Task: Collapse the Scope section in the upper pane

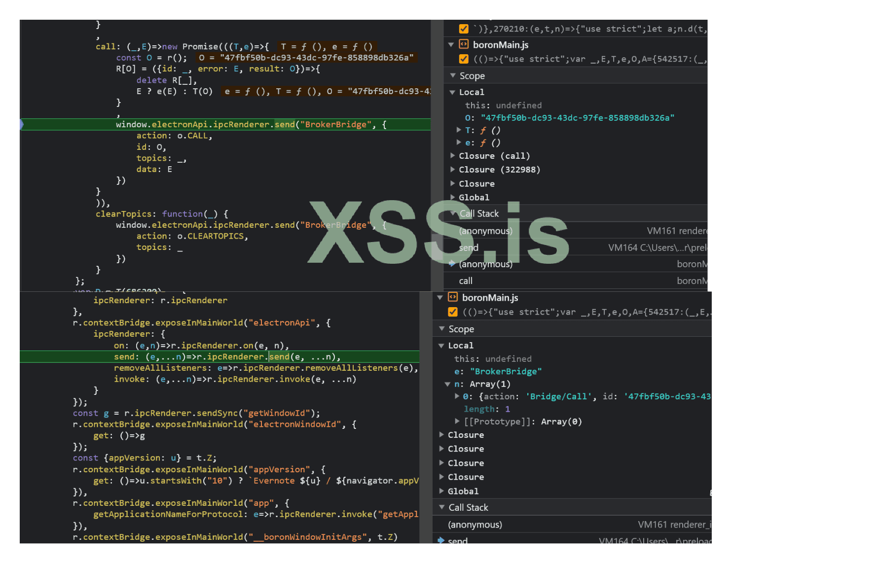Action: 453,76
